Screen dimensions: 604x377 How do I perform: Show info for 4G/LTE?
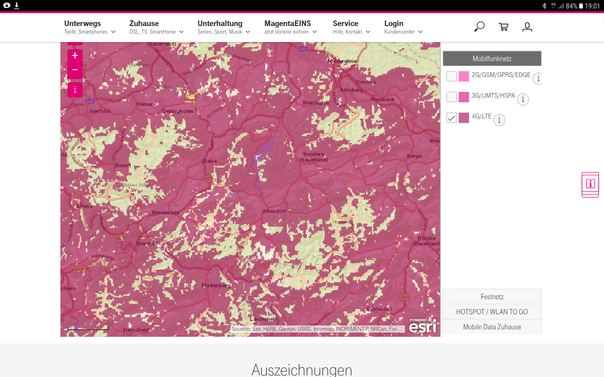[499, 120]
